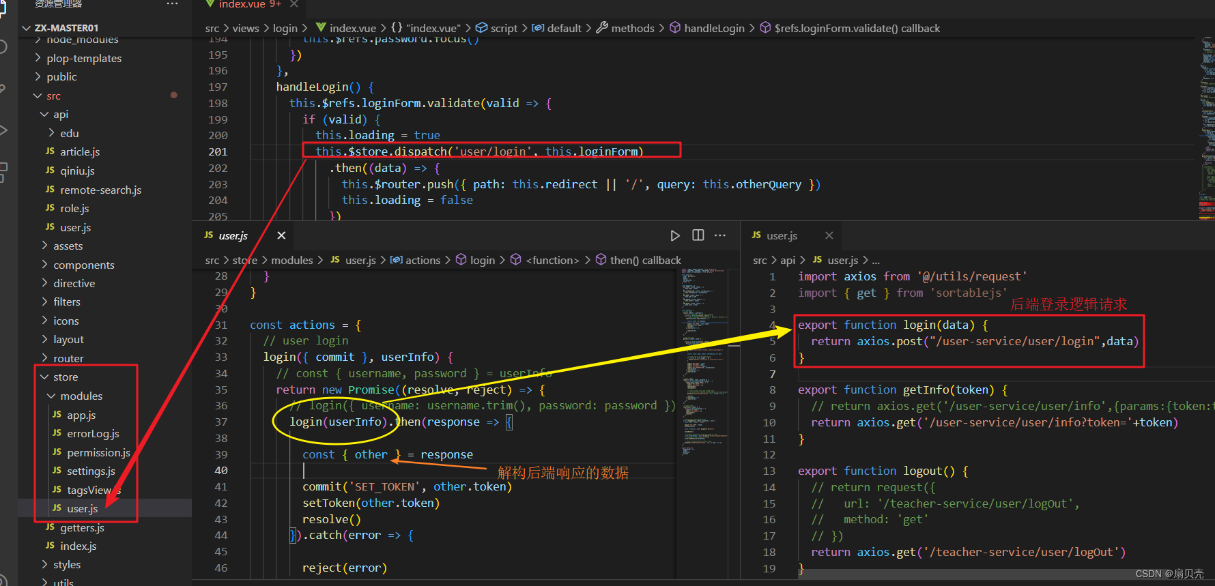The width and height of the screenshot is (1215, 586).
Task: Expand the router folder
Action: 45,358
